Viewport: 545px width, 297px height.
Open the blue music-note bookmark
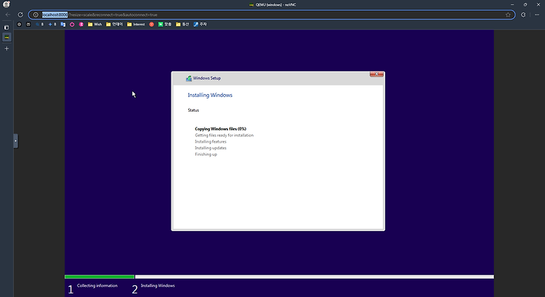coord(200,24)
